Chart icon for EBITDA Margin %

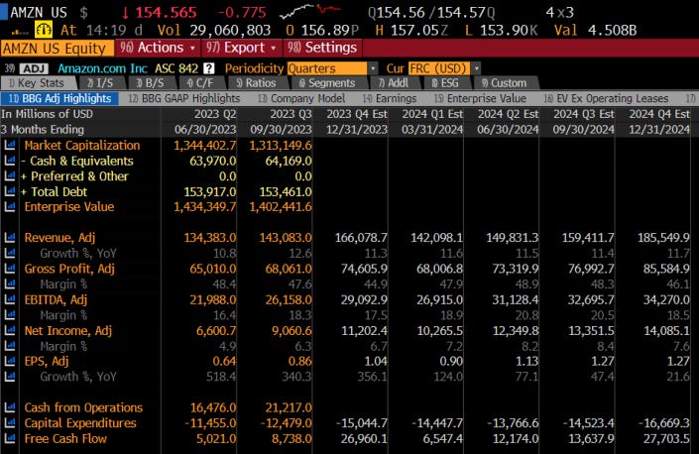pyautogui.click(x=9, y=315)
